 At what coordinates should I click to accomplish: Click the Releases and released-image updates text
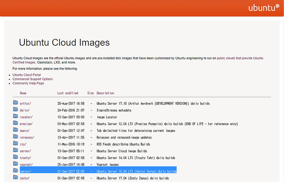point(124,137)
